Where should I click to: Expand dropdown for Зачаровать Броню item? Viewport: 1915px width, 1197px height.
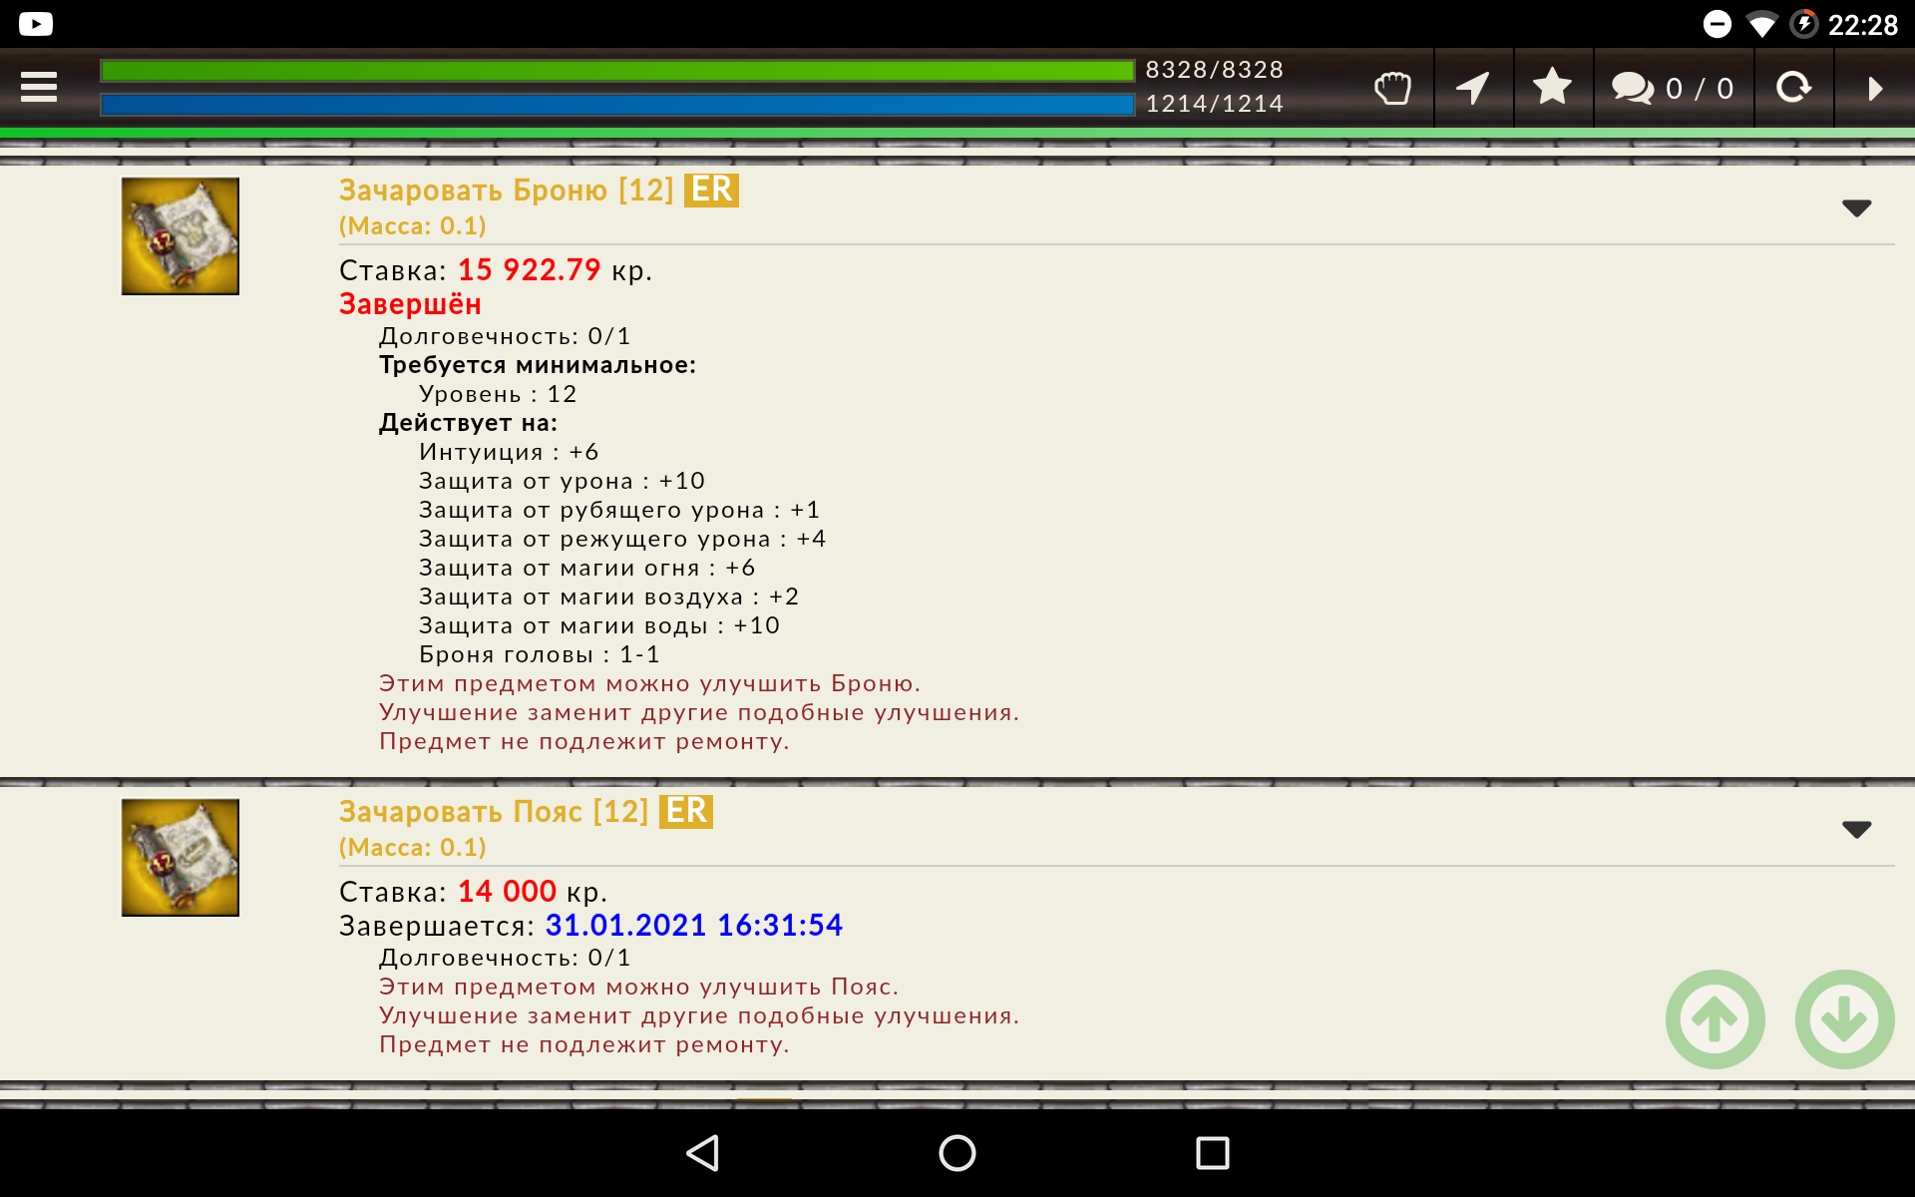pyautogui.click(x=1856, y=207)
